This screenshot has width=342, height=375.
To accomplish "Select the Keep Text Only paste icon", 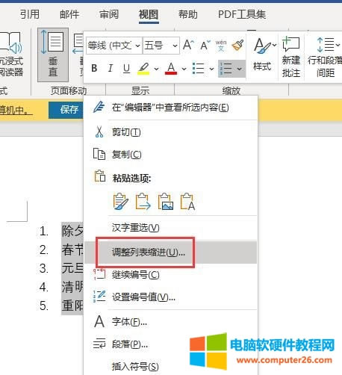I will click(187, 202).
